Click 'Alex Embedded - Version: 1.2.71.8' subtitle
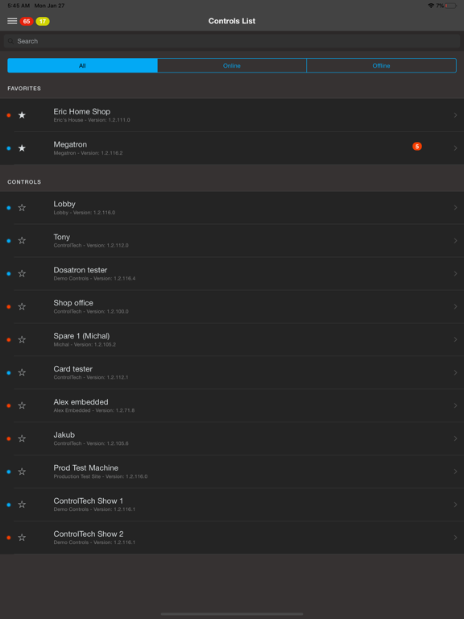Viewport: 464px width, 619px height. tap(94, 410)
